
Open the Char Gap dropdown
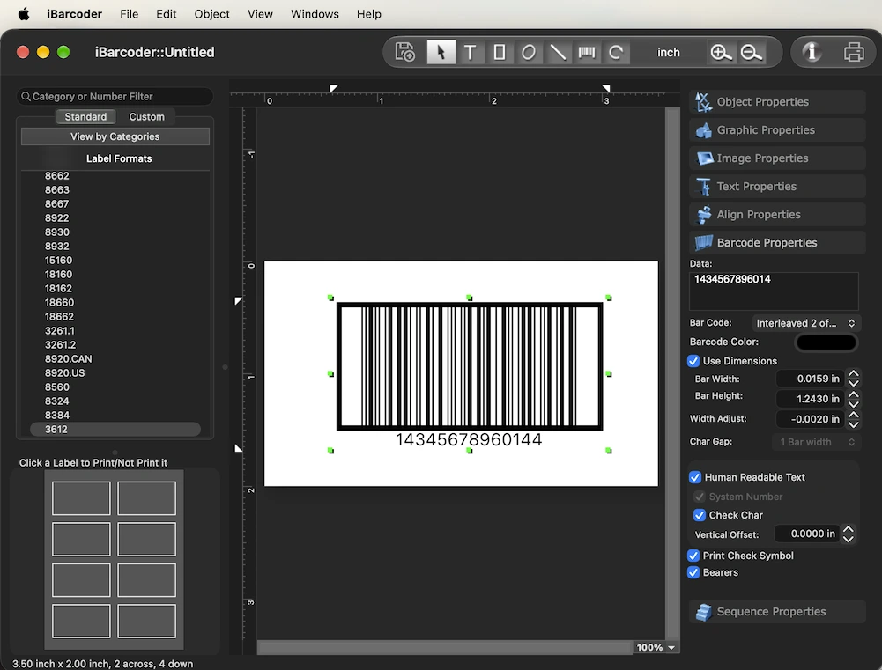click(x=817, y=442)
